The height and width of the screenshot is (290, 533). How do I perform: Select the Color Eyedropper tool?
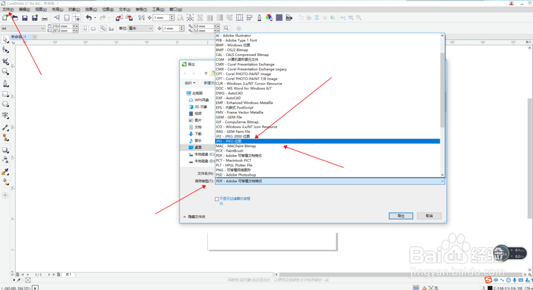click(5, 172)
